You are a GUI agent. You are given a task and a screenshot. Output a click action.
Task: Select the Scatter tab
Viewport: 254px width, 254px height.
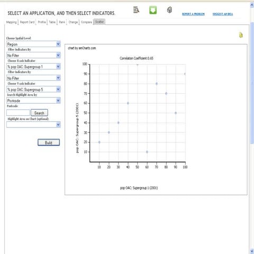[x=99, y=22]
